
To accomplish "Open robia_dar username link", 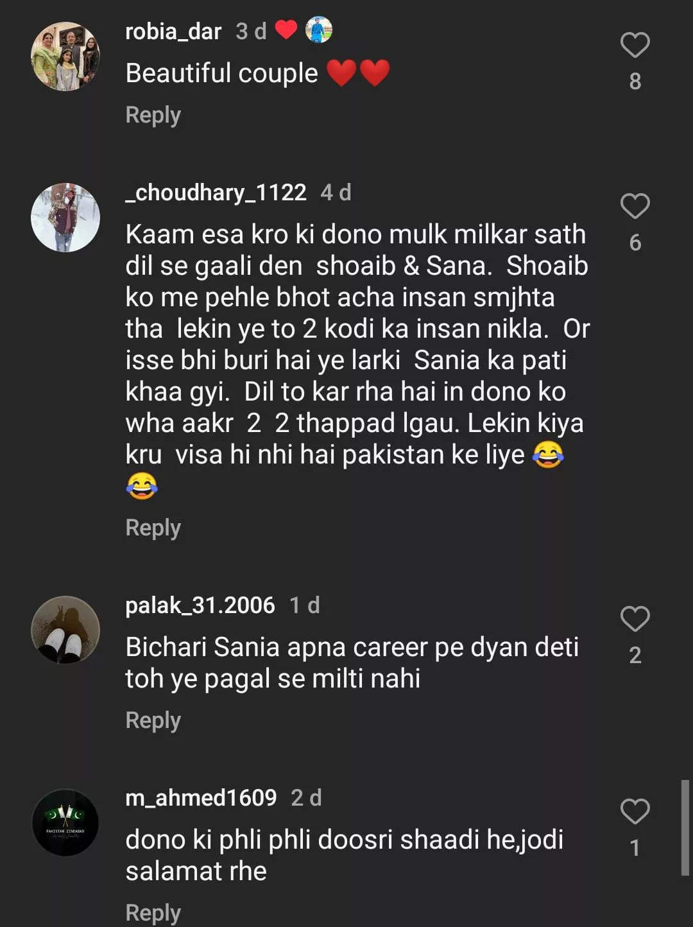I will pos(173,31).
